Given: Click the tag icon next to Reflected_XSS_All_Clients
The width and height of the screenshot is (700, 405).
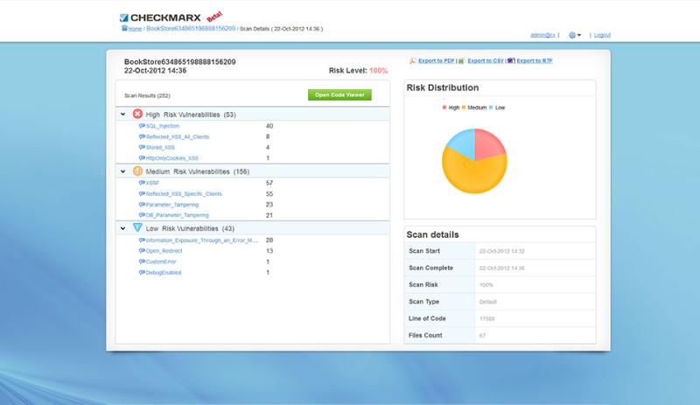Looking at the screenshot, I should [x=142, y=136].
